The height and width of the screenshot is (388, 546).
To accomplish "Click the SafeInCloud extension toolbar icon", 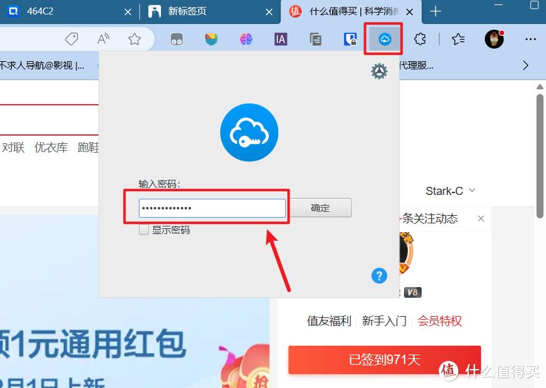I will coord(384,39).
